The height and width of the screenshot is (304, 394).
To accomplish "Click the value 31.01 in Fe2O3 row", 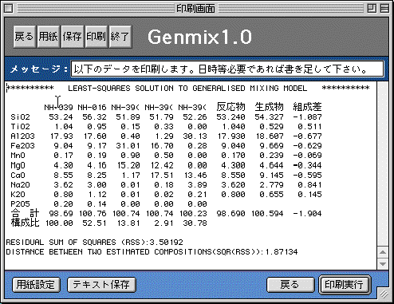I will tap(128, 146).
